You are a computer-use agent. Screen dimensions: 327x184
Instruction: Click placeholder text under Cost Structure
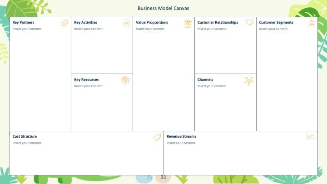pyautogui.click(x=27, y=143)
